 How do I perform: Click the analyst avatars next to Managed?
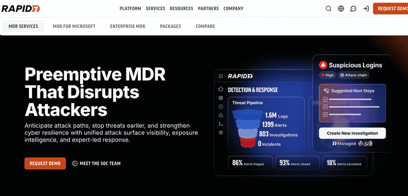coord(366,143)
